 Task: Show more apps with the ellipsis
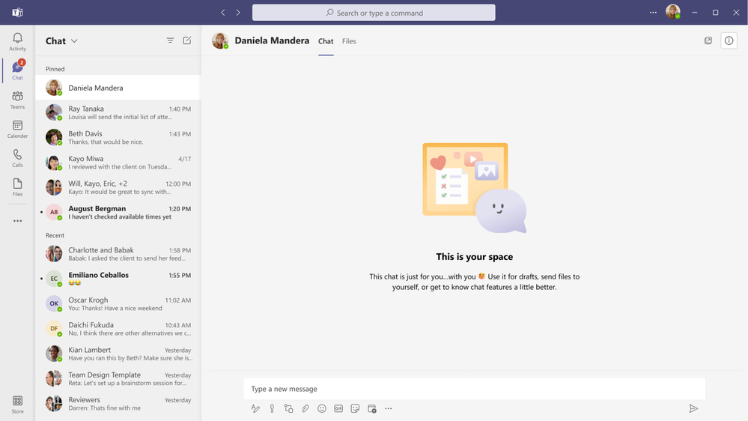tap(18, 221)
